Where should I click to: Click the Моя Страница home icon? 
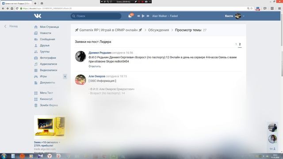[x=36, y=27]
